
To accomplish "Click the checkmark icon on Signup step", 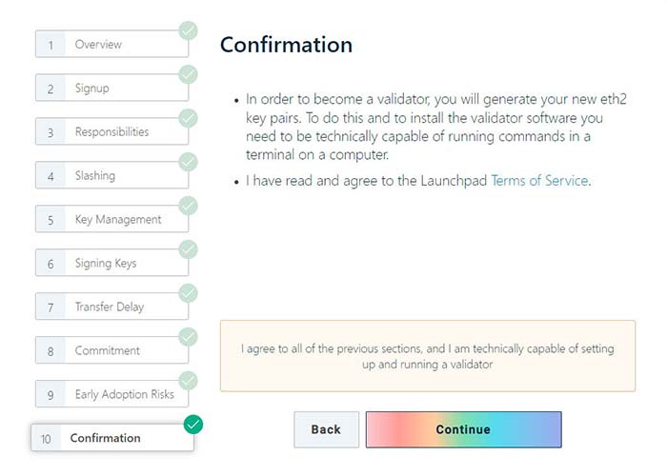I will click(189, 74).
